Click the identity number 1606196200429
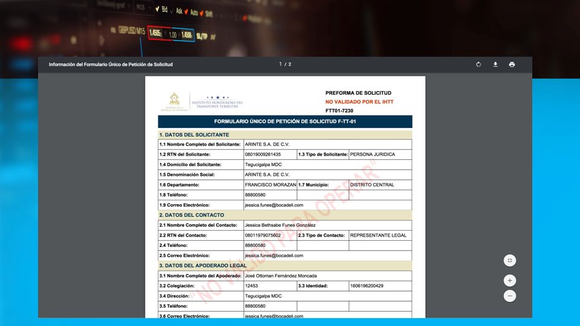 coord(367,286)
